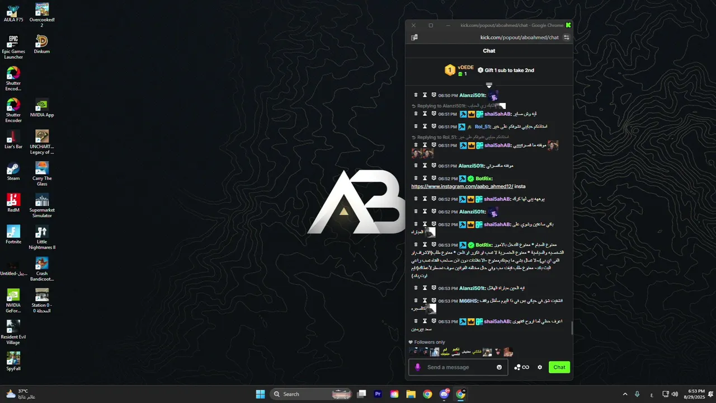Open Supermarket Simulator desktop icon
Image resolution: width=716 pixels, height=403 pixels.
(42, 206)
